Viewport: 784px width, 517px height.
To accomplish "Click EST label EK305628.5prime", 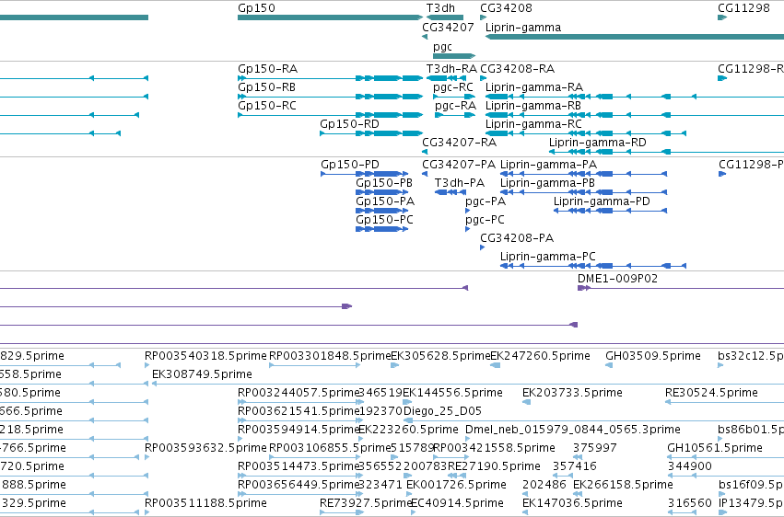I will [x=440, y=356].
